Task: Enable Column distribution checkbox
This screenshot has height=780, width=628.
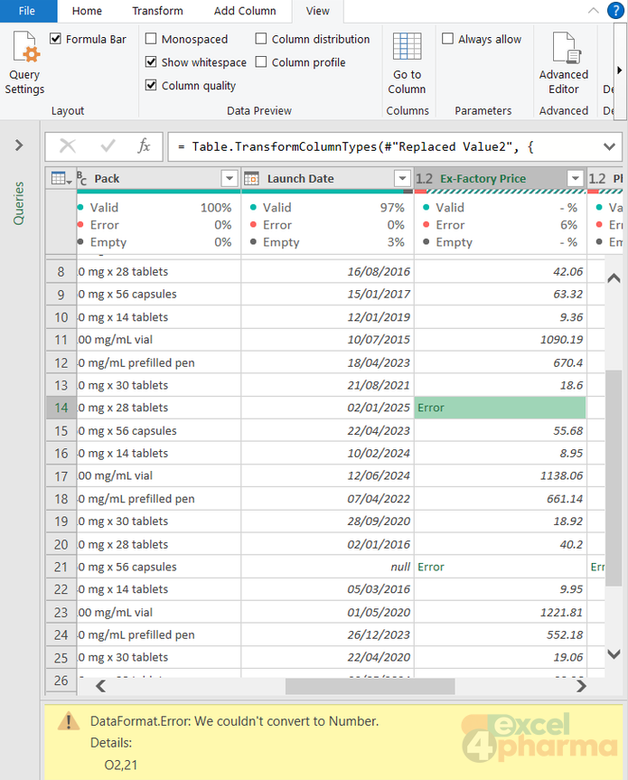Action: (x=261, y=39)
